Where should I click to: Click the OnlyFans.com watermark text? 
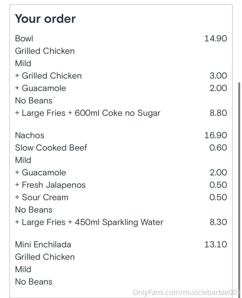tap(186, 292)
